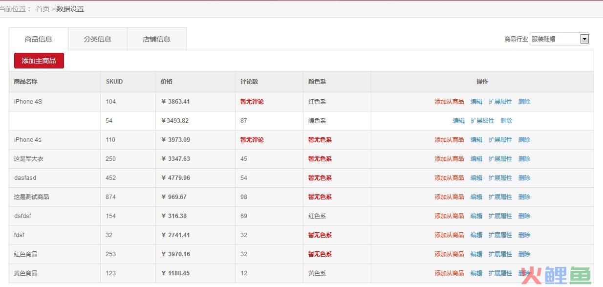This screenshot has width=603, height=287.
Task: Edit the fdsf product
Action: [x=476, y=235]
